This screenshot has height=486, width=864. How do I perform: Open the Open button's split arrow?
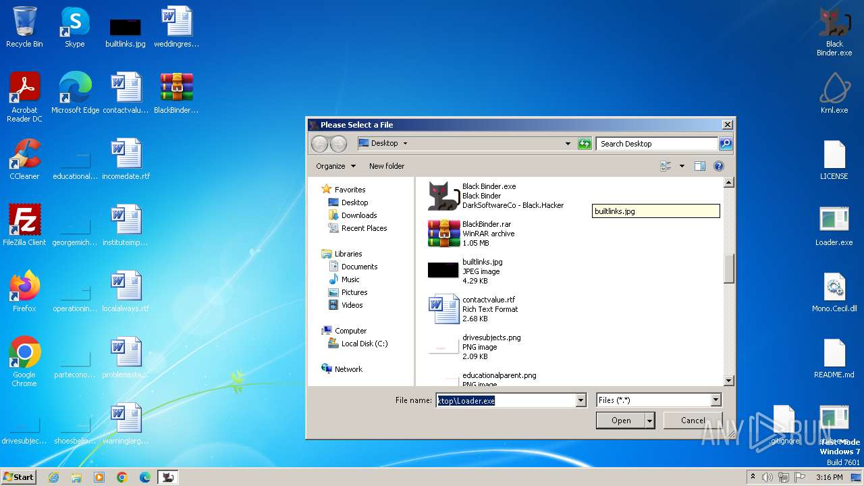pos(649,421)
